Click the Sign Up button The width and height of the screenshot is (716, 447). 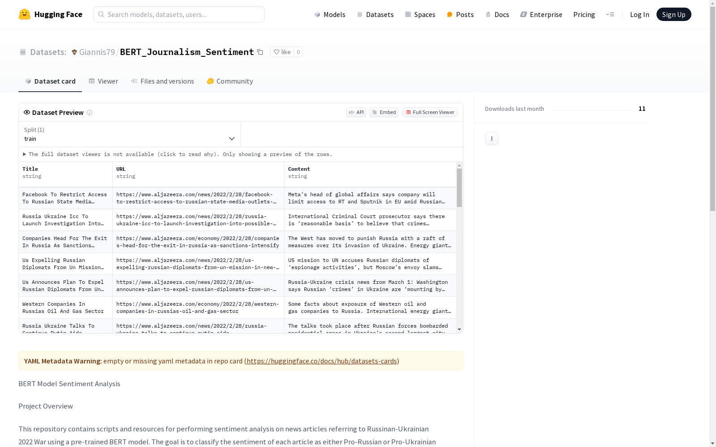tap(673, 14)
